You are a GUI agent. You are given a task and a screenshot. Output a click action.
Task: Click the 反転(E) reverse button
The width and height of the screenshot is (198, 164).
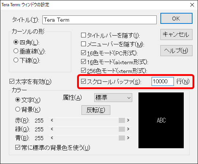coord(96,110)
